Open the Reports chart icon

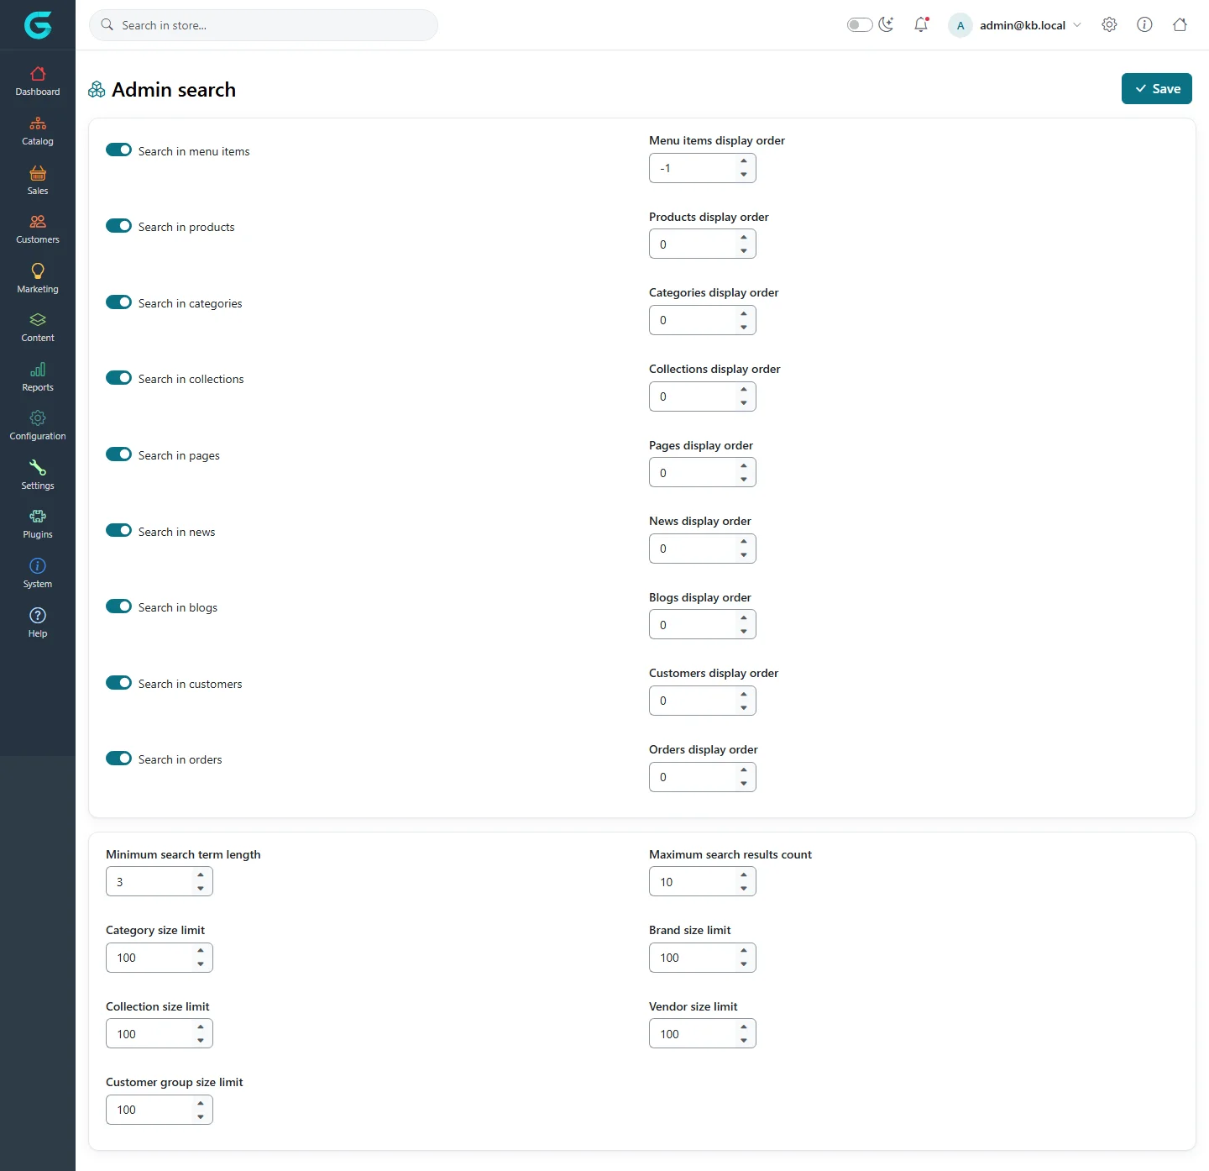(x=38, y=370)
